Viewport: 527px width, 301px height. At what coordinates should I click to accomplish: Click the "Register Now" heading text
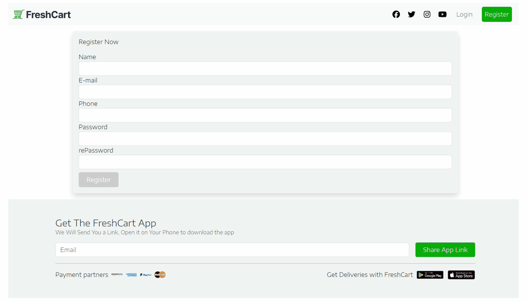pyautogui.click(x=99, y=42)
